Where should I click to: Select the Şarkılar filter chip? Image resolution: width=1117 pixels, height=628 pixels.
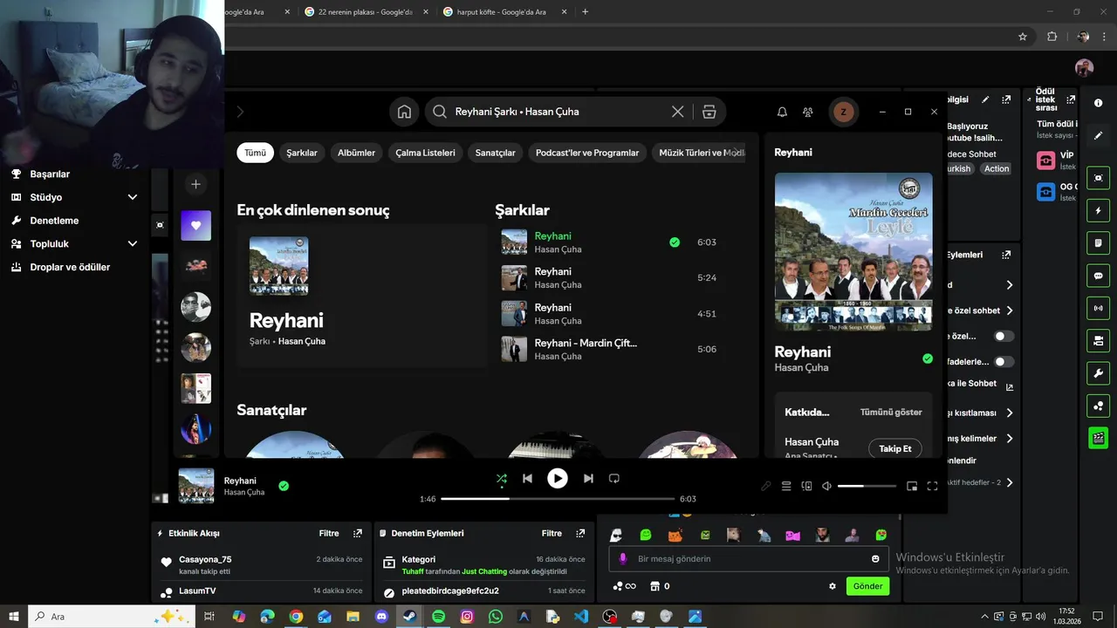[x=302, y=153]
